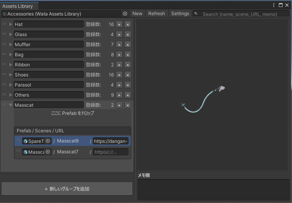292x203 pixels.
Task: Click the x icon on the Parasol row
Action: [x=128, y=85]
